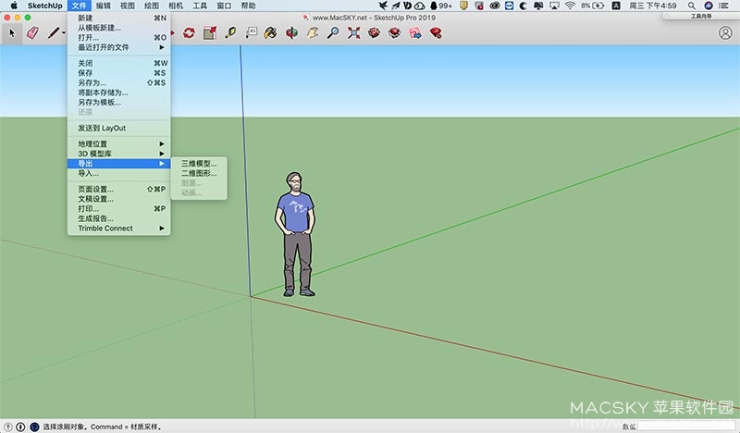The height and width of the screenshot is (433, 740).
Task: Activate the Orbit camera tool
Action: (291, 33)
